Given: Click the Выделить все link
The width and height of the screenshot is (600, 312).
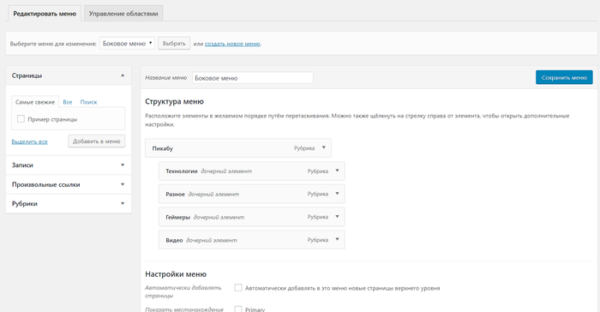Looking at the screenshot, I should [29, 141].
